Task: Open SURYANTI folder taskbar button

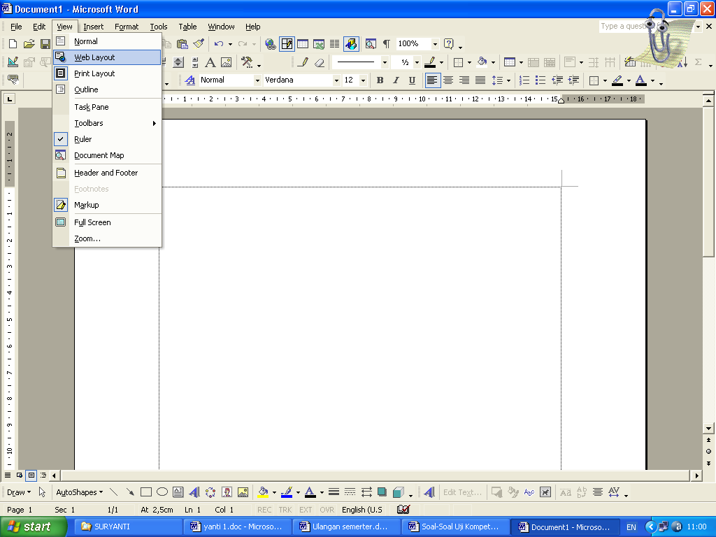Action: (127, 527)
